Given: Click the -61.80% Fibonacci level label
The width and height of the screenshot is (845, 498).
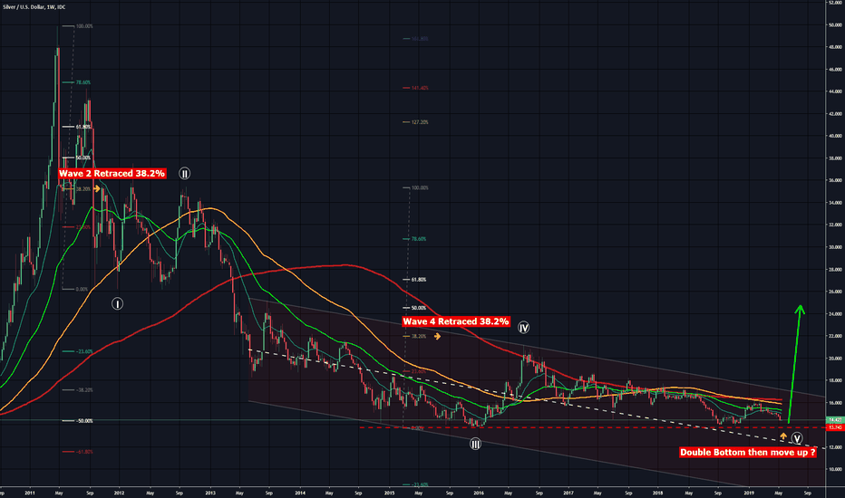Looking at the screenshot, I should click(x=84, y=452).
